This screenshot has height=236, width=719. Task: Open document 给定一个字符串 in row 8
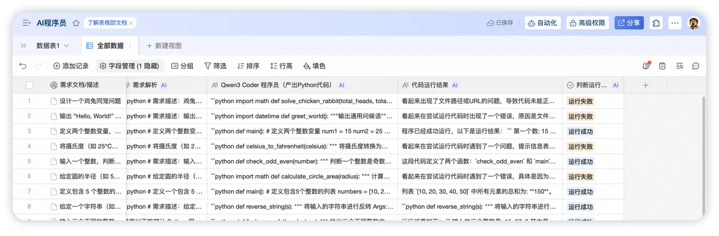[x=86, y=207]
